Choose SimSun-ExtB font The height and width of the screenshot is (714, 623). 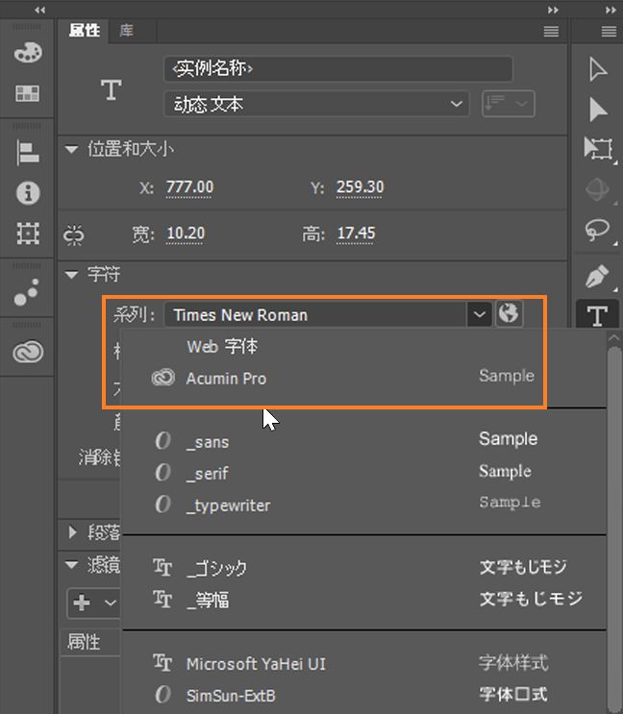(x=363, y=696)
